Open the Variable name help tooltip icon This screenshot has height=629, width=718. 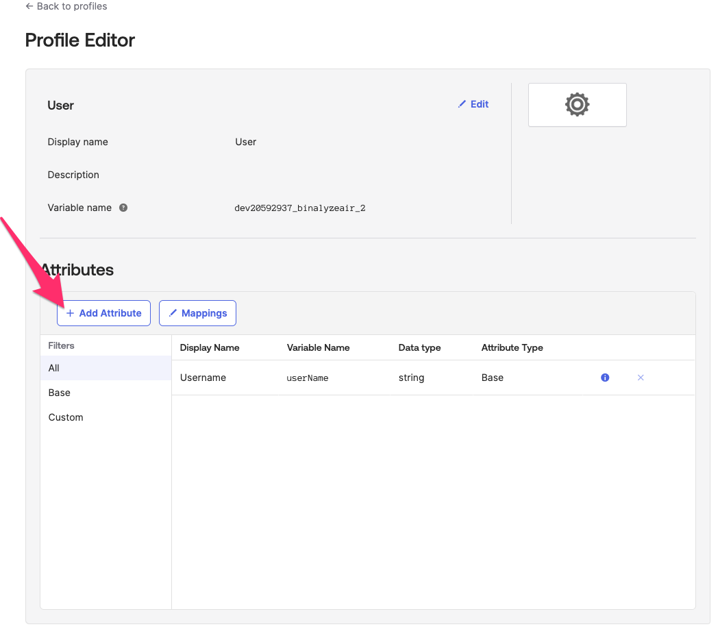pos(123,208)
